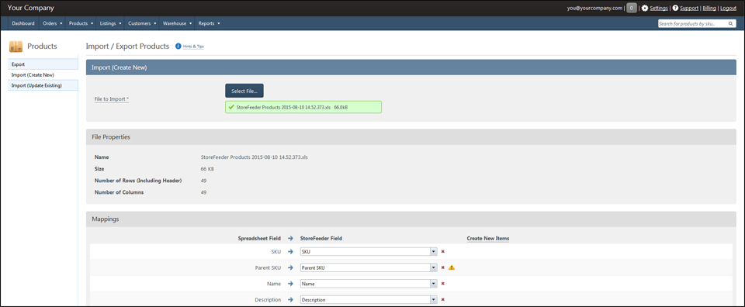Image resolution: width=745 pixels, height=307 pixels.
Task: Expand the Listings menu
Action: [111, 23]
